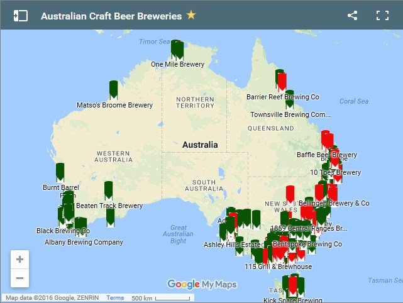
Task: Click the Albany Brewing Company label
Action: pos(84,242)
